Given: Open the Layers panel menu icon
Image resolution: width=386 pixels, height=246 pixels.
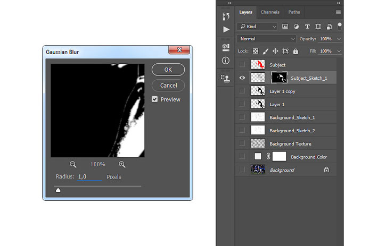Looking at the screenshot, I should point(338,12).
